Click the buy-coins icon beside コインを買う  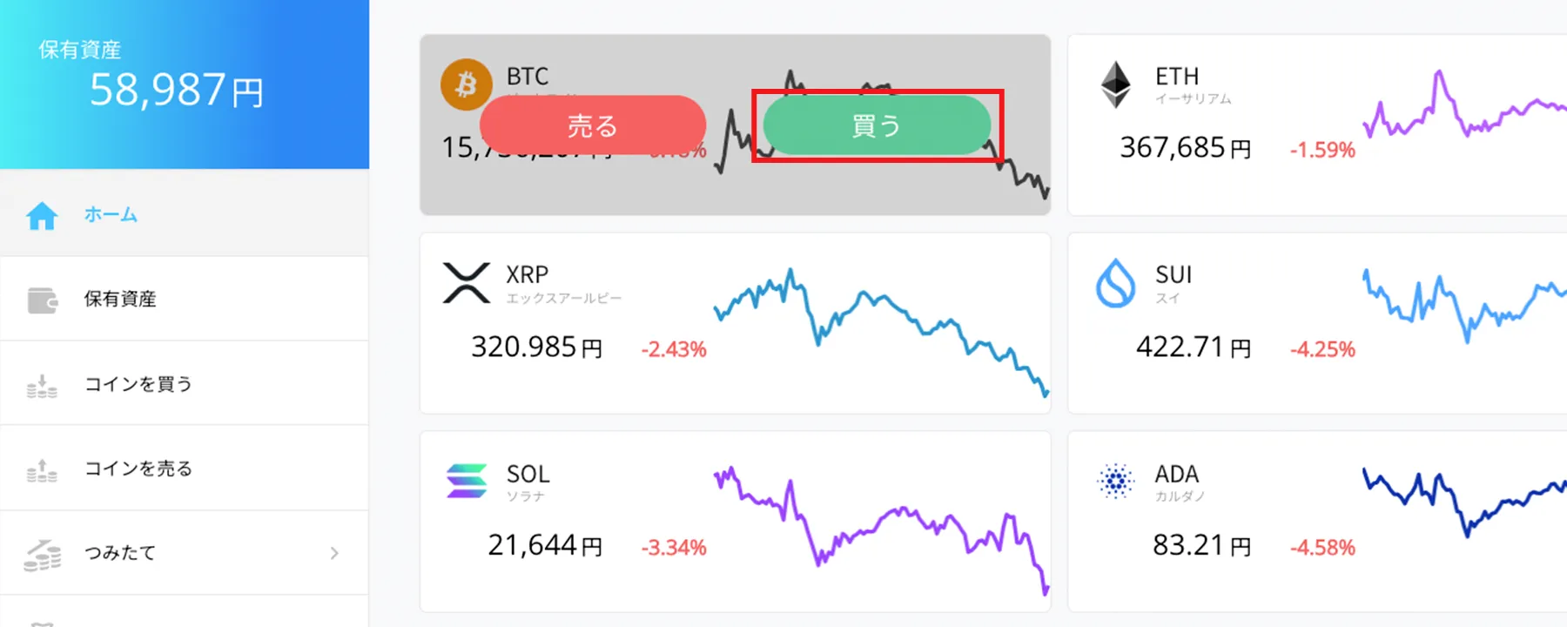click(x=42, y=385)
